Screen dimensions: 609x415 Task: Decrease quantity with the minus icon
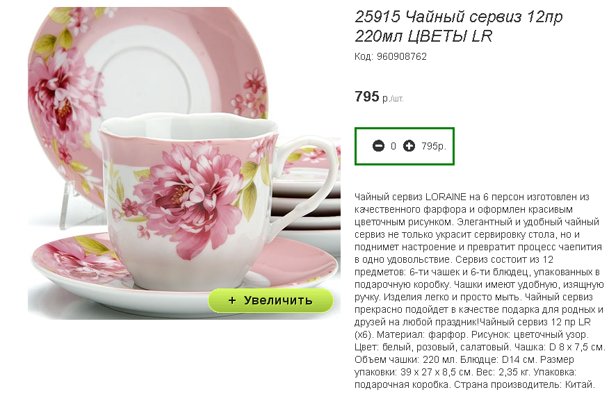coord(378,146)
